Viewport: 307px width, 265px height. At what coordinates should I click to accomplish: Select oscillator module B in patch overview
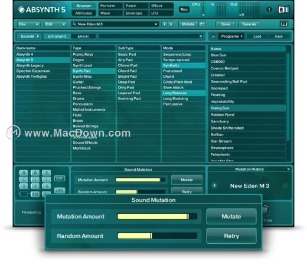35,173
